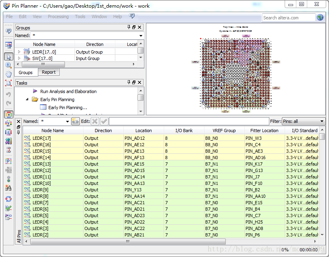Click in the Search altera.com field
The height and width of the screenshot is (257, 329).
point(289,18)
